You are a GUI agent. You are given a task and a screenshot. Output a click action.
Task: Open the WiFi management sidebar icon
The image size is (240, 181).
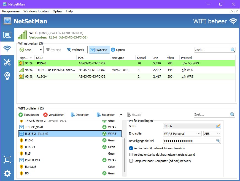coord(7,48)
